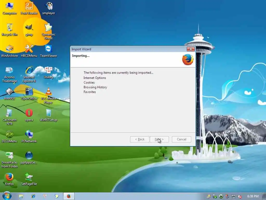This screenshot has height=200, width=266.
Task: Select the BootICE desktop icon
Action: 10,94
